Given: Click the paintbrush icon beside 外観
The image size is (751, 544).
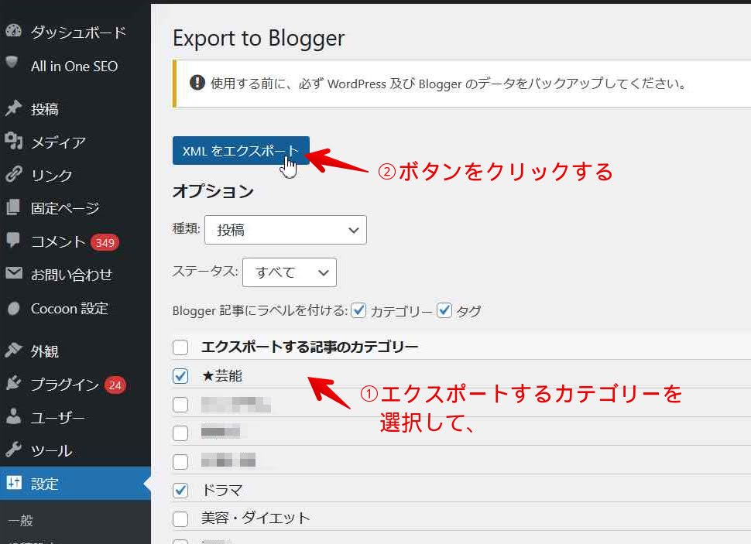Looking at the screenshot, I should [13, 350].
